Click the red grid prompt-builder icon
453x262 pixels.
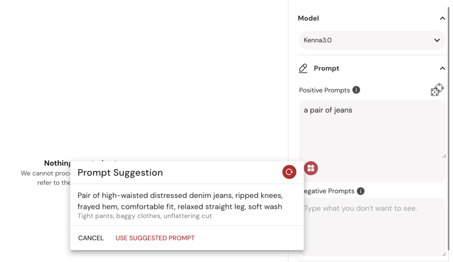coord(311,168)
